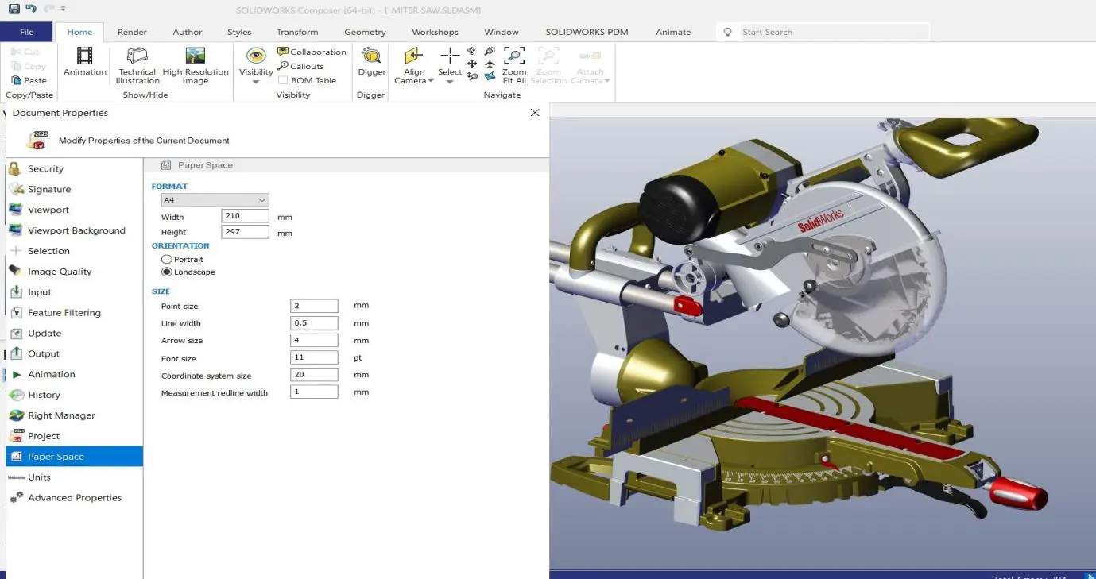Click the Callouts magnifier icon

(x=283, y=66)
